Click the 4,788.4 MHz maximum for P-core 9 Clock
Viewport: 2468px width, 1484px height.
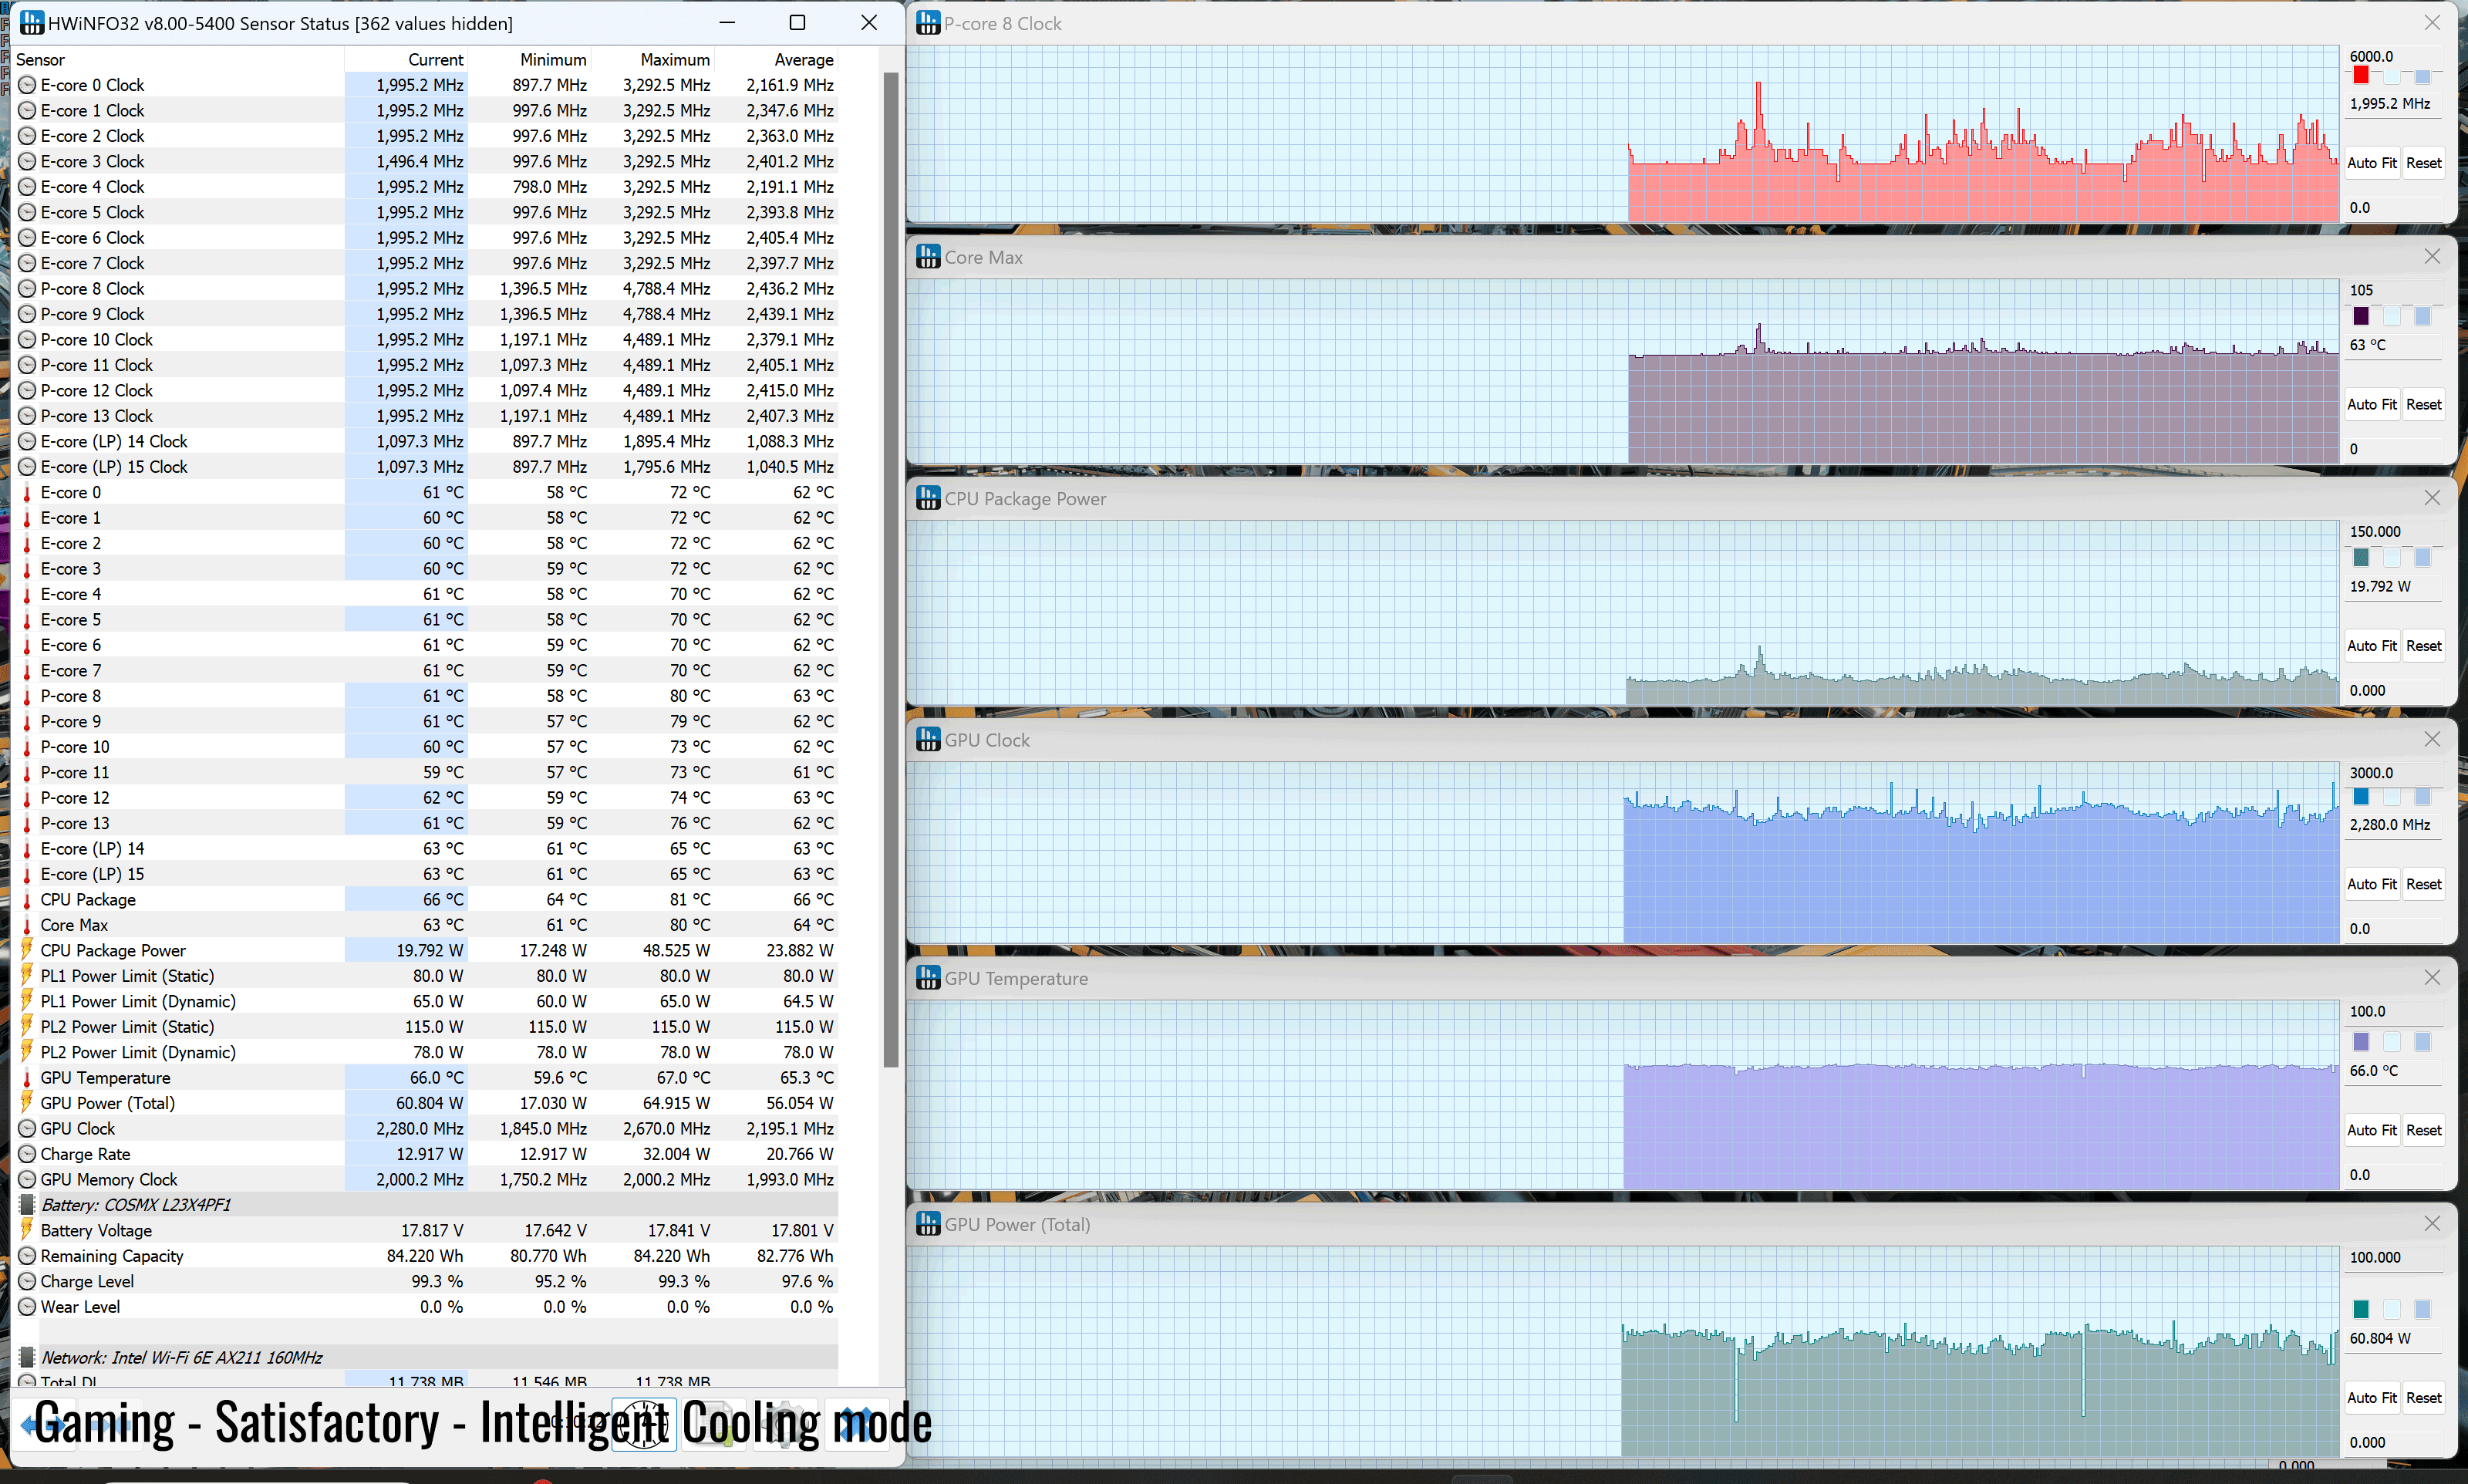[x=666, y=314]
